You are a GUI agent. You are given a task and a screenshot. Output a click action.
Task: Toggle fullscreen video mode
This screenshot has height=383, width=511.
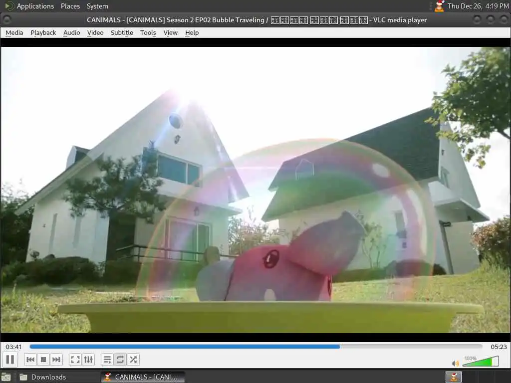(75, 360)
